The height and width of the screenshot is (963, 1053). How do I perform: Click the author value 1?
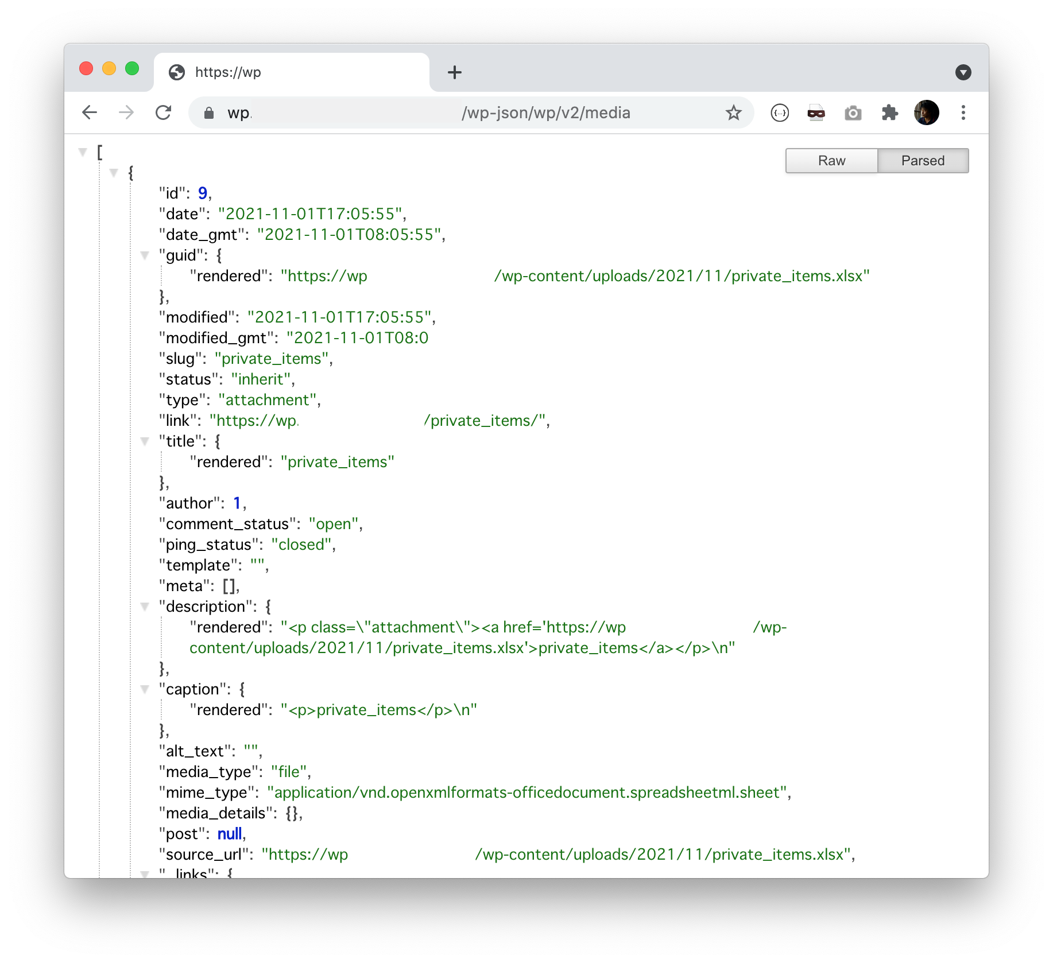point(237,503)
